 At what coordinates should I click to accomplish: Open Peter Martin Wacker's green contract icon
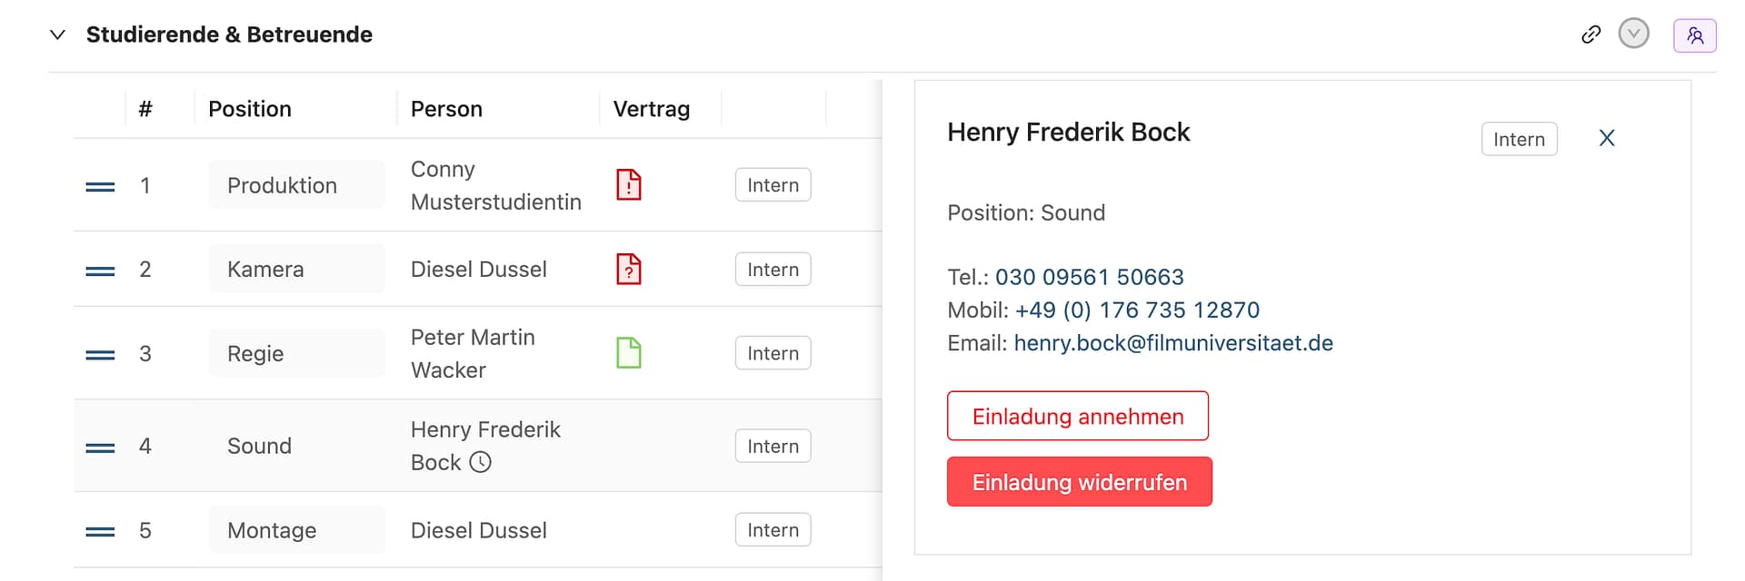[629, 353]
